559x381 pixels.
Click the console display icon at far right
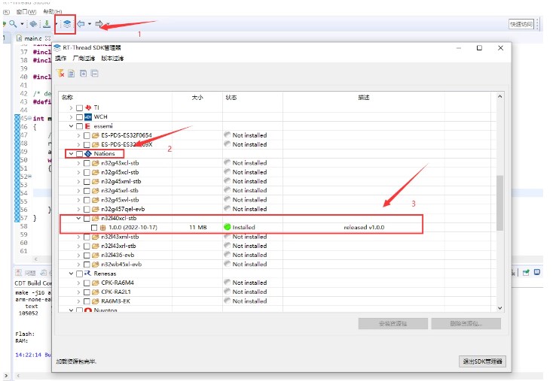537,272
